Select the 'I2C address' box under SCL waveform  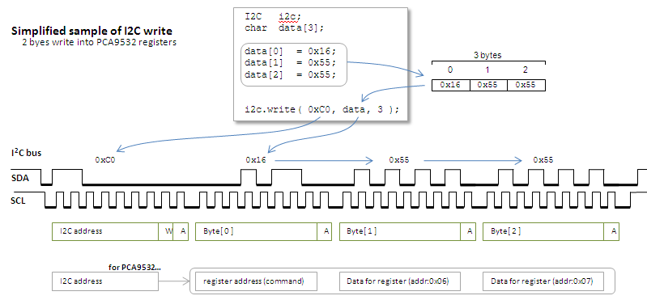pyautogui.click(x=105, y=231)
